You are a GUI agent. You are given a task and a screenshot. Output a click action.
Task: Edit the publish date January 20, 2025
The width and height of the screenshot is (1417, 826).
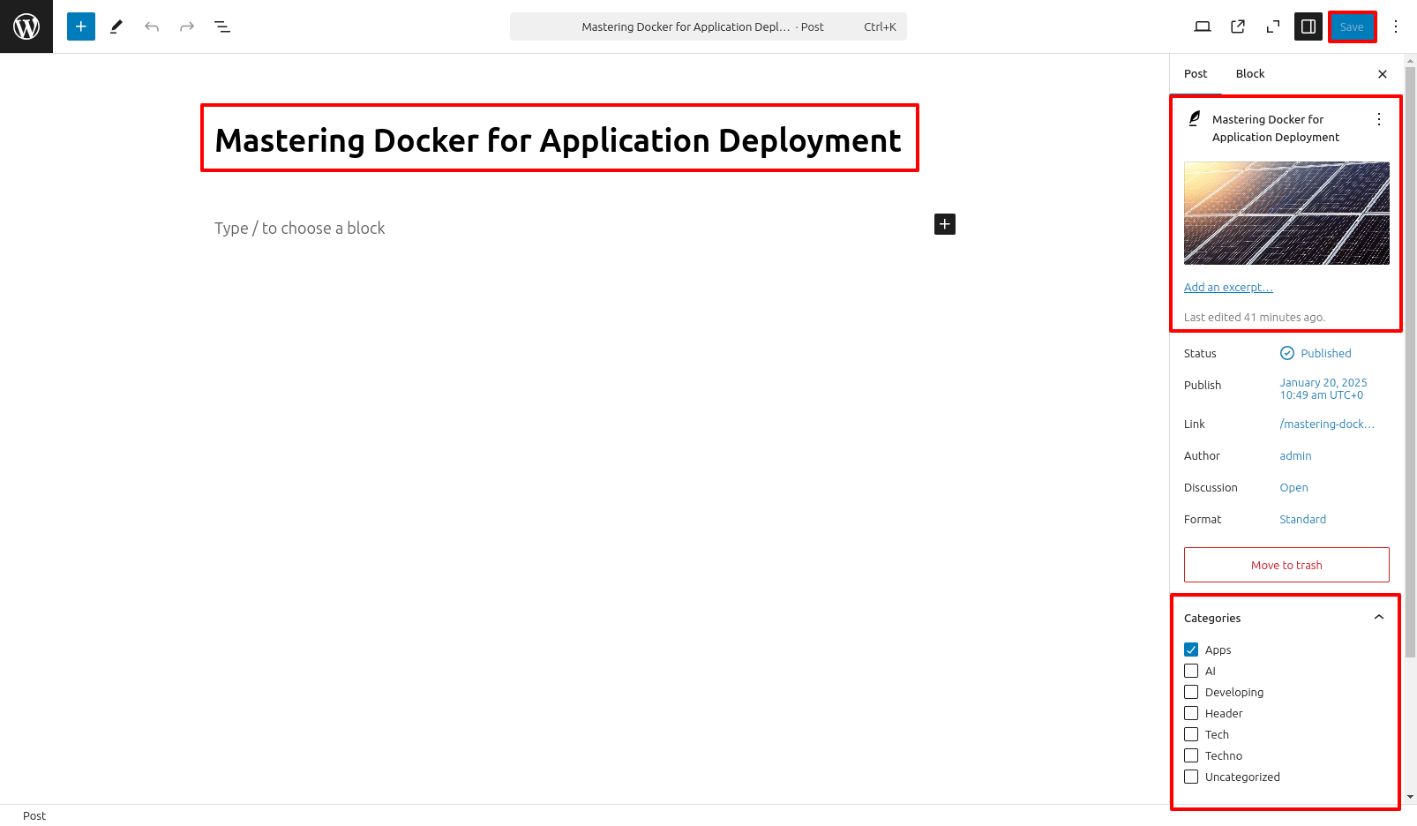point(1323,389)
